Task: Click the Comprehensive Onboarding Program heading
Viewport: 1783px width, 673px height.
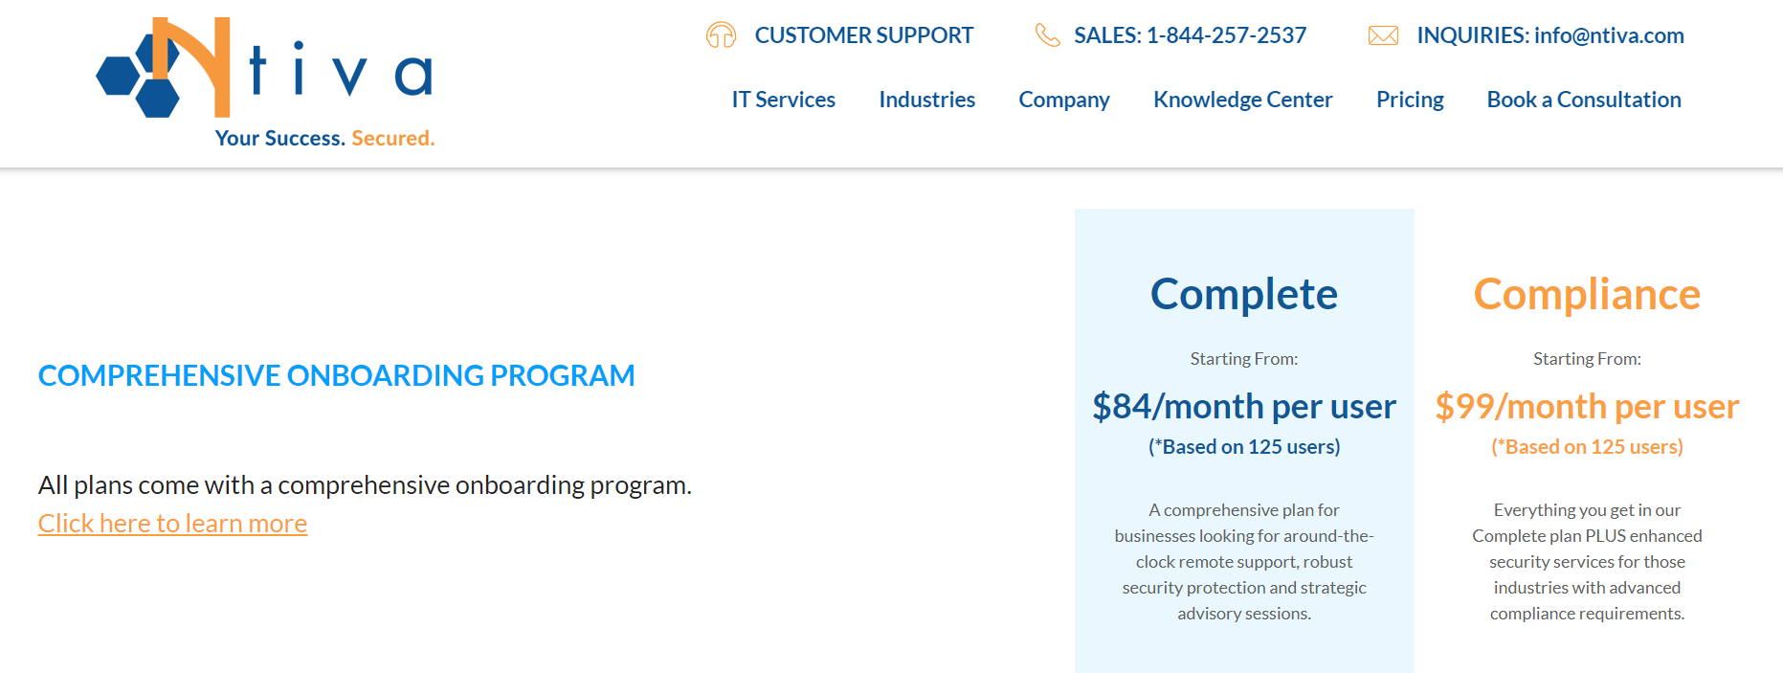Action: coord(336,375)
